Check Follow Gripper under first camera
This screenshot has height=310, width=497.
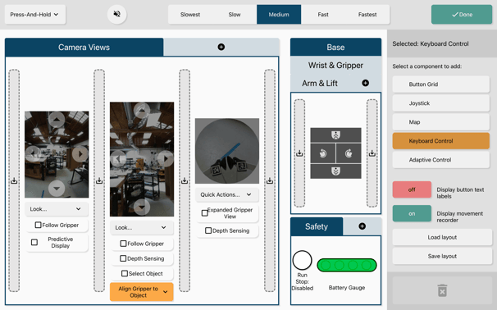pyautogui.click(x=38, y=225)
